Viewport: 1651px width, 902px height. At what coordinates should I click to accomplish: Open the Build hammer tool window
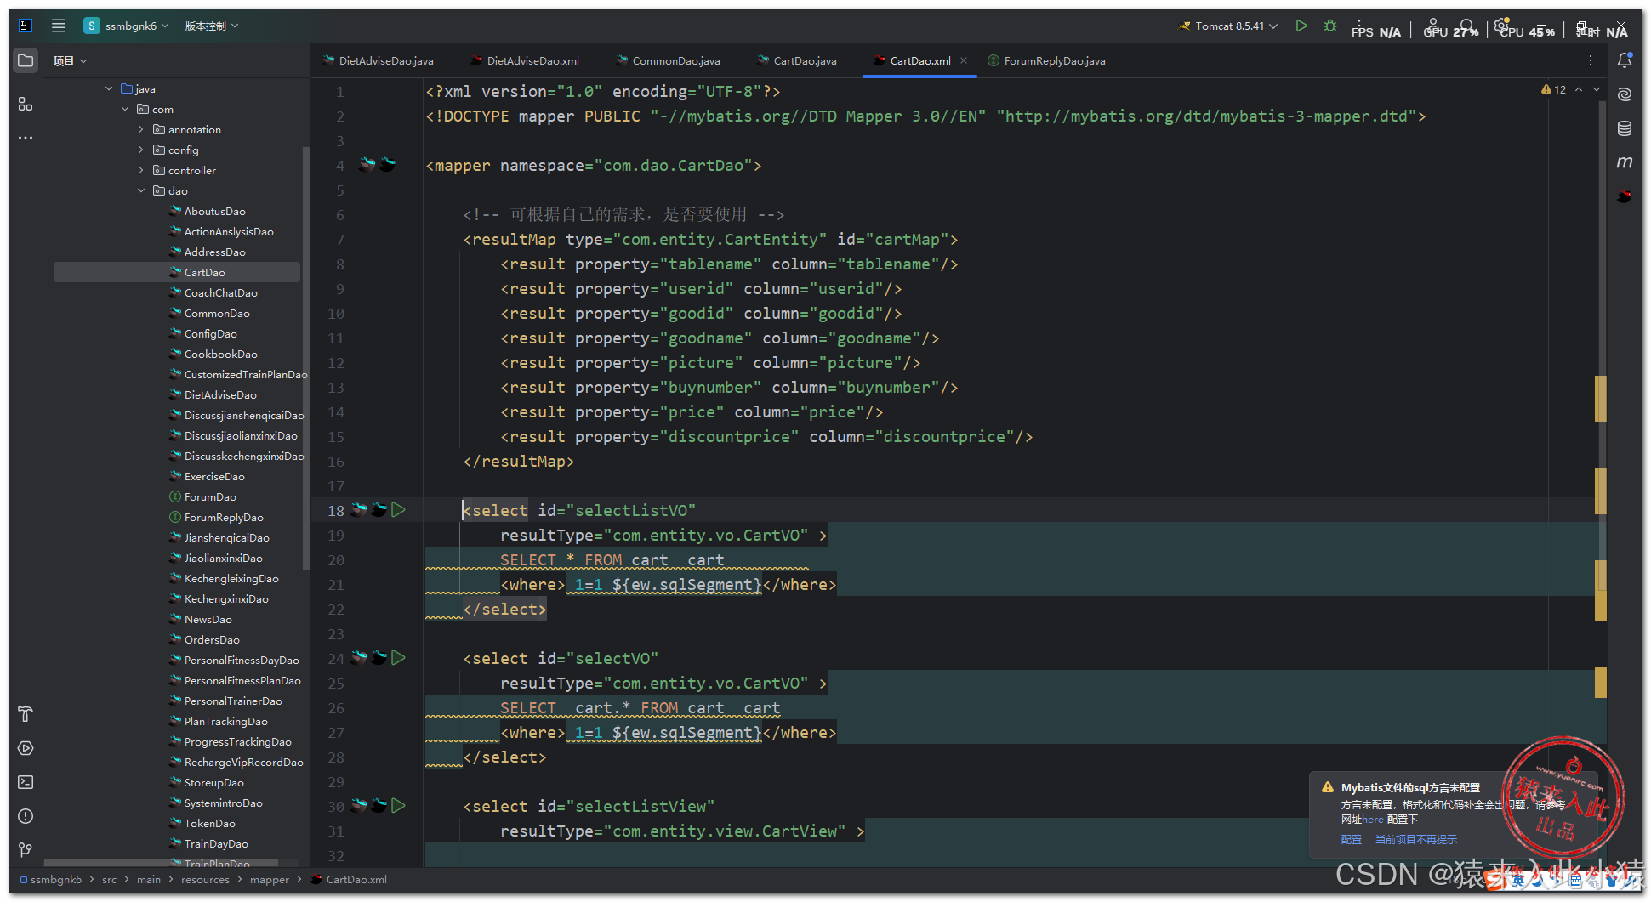coord(26,714)
